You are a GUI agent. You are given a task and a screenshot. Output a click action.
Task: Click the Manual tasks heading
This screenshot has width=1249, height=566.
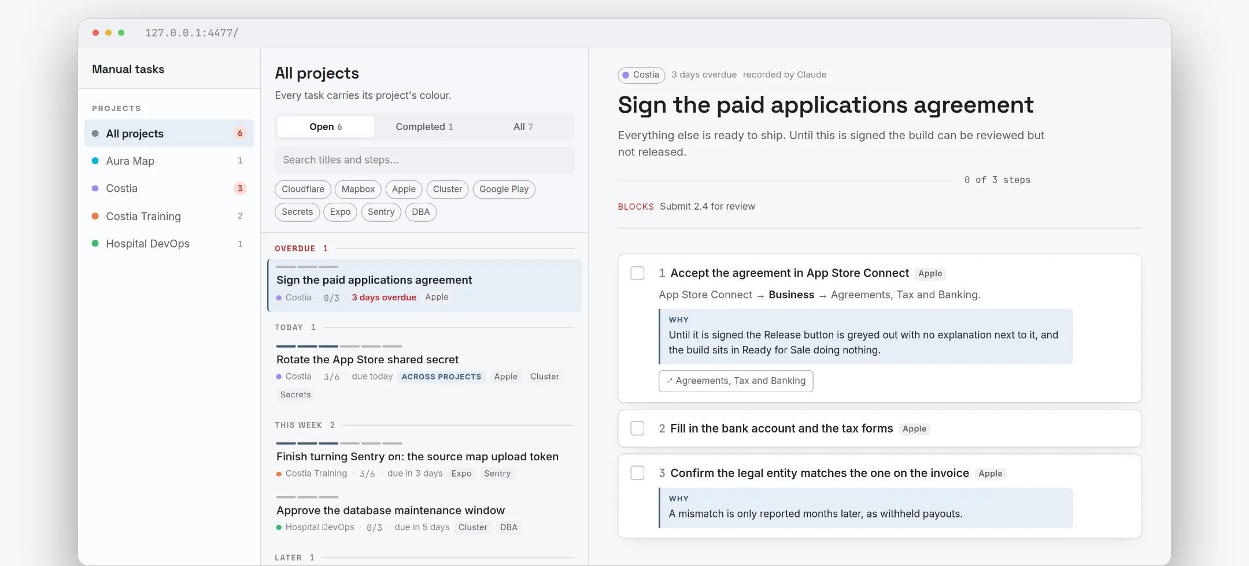(x=128, y=69)
